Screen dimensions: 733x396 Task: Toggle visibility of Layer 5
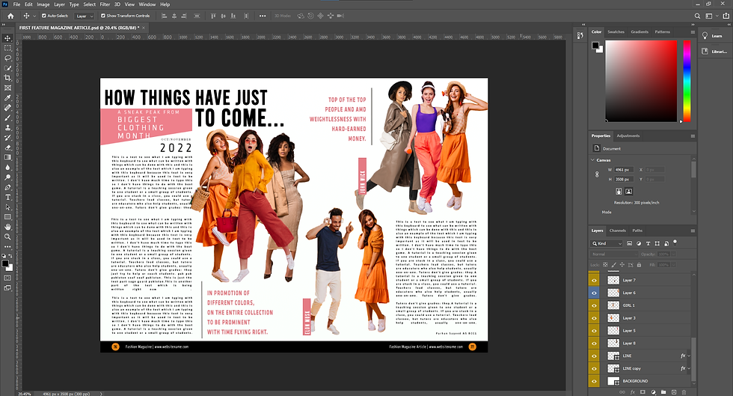tap(594, 330)
